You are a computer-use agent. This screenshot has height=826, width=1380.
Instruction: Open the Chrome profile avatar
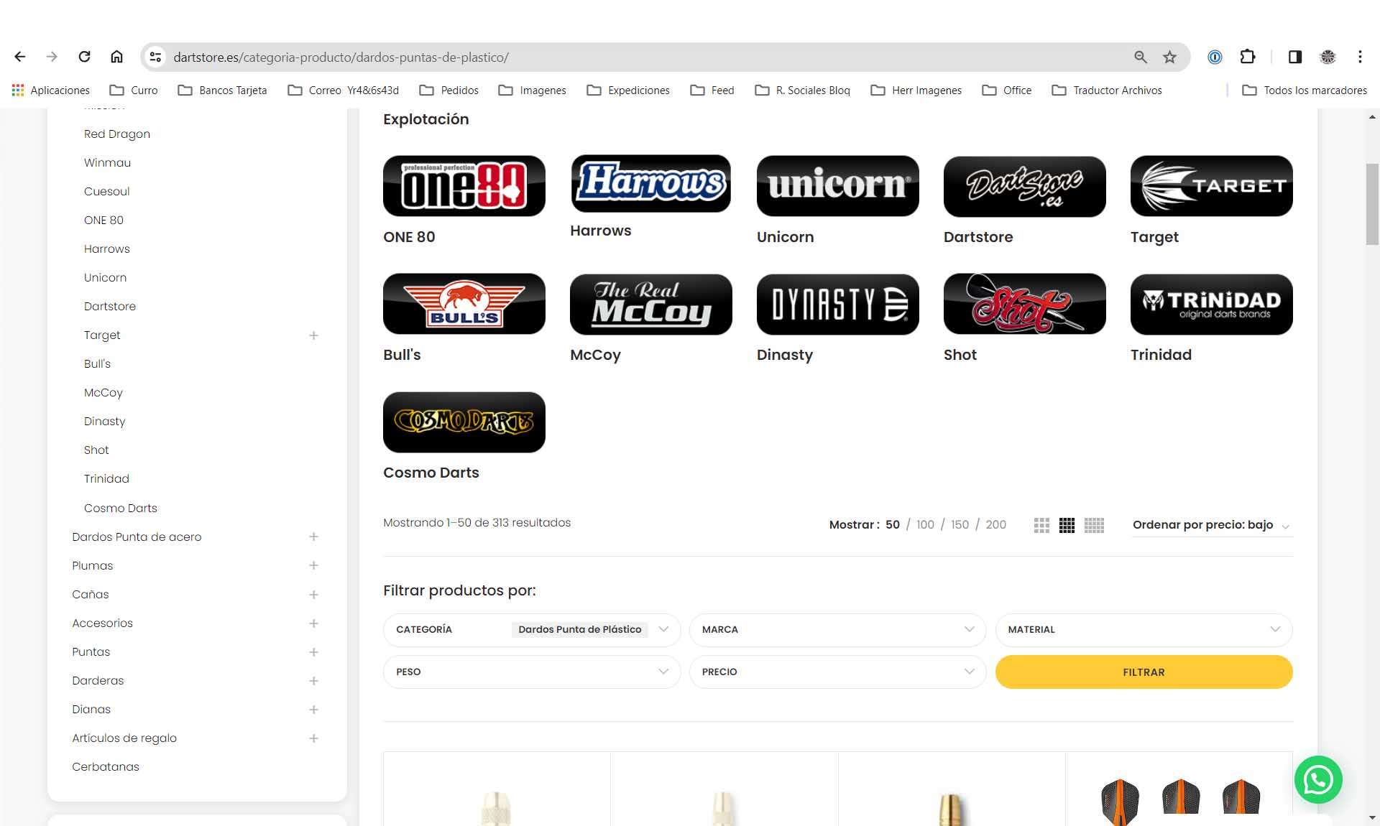point(1328,57)
